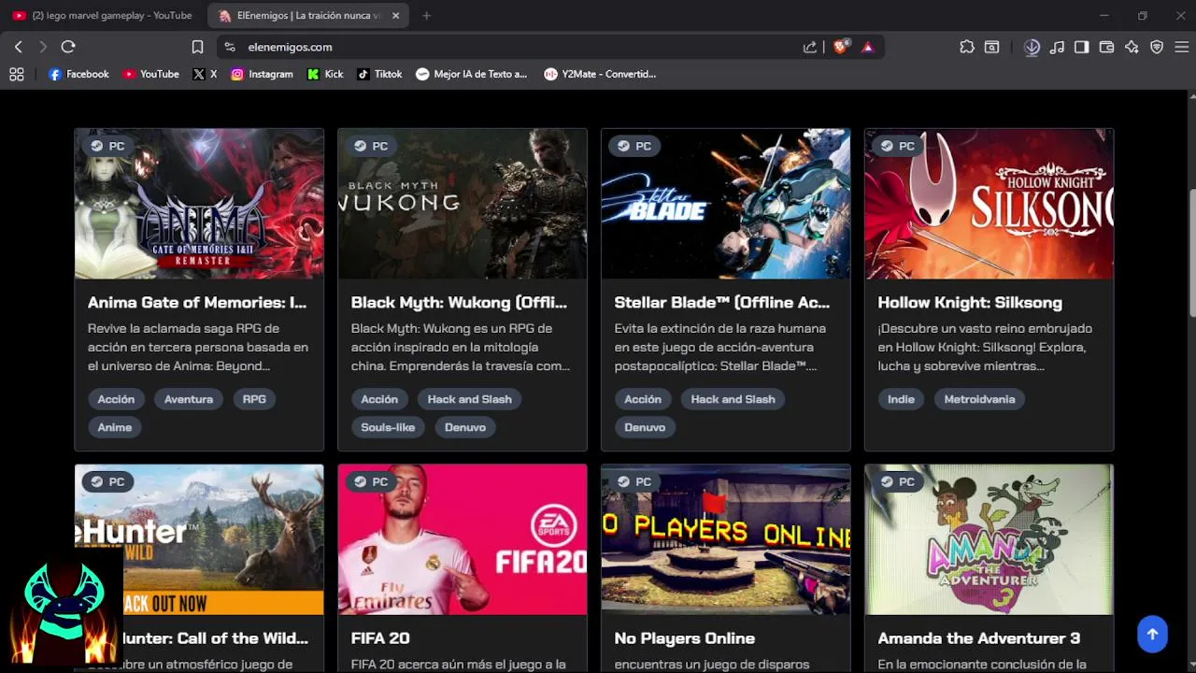The height and width of the screenshot is (673, 1196).
Task: Toggle the browser sidebar panel
Action: click(1081, 47)
